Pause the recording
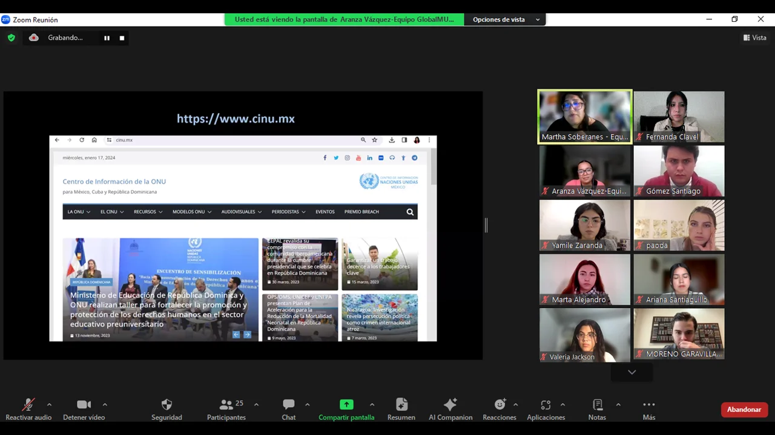The height and width of the screenshot is (435, 775). (107, 38)
